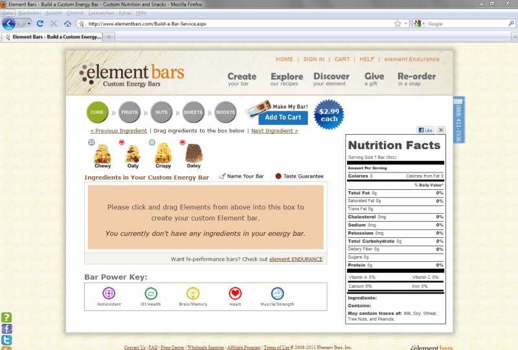The image size is (518, 350).
Task: Open SIGN IN link
Action: (x=313, y=59)
